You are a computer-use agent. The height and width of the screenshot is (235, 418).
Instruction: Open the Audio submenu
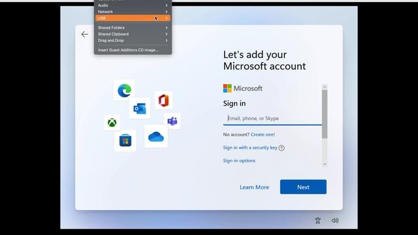(133, 5)
